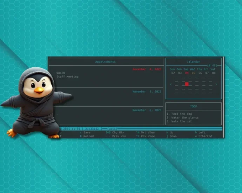Click the j Down command
The width and height of the screenshot is (242, 193).
172,136
